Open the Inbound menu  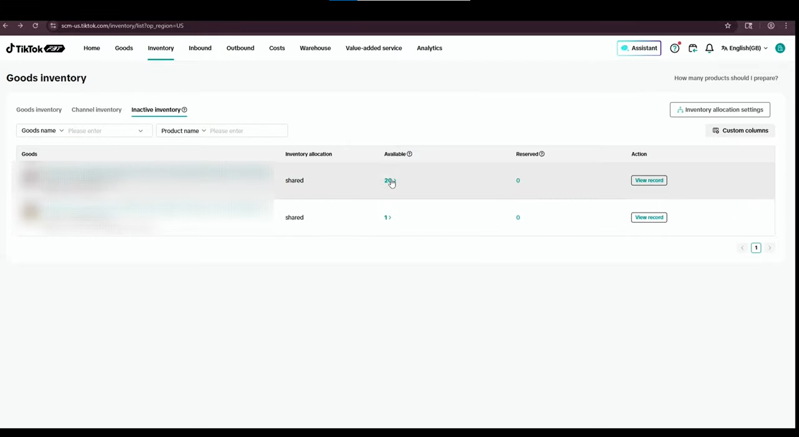[x=200, y=49]
